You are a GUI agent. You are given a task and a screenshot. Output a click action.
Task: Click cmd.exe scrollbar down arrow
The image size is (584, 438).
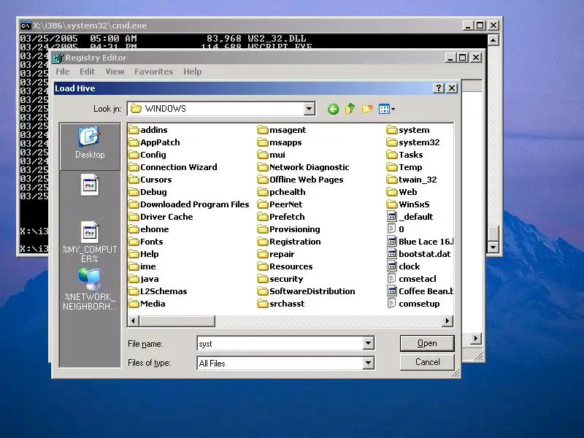tap(493, 247)
